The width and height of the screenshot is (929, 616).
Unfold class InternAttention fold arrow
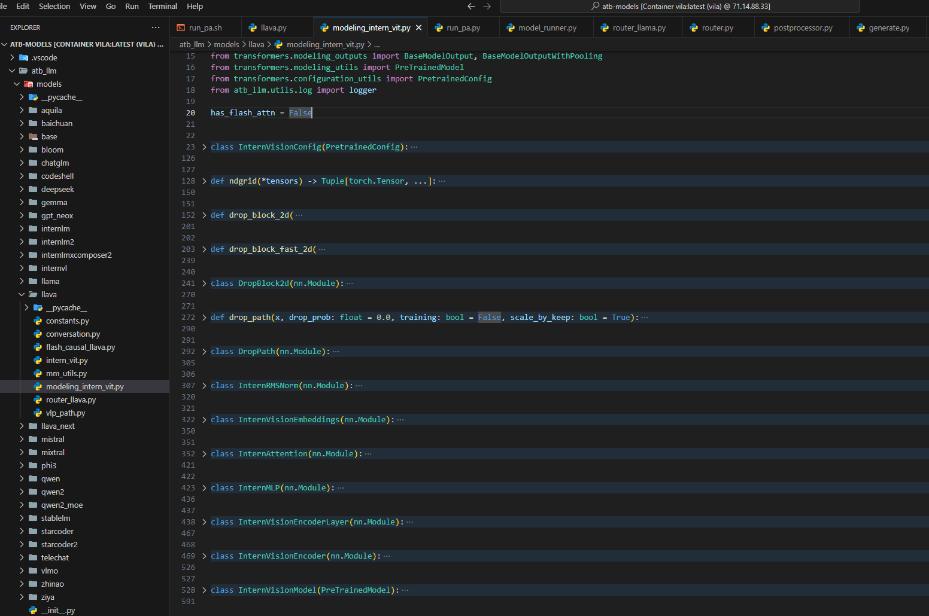click(x=204, y=453)
